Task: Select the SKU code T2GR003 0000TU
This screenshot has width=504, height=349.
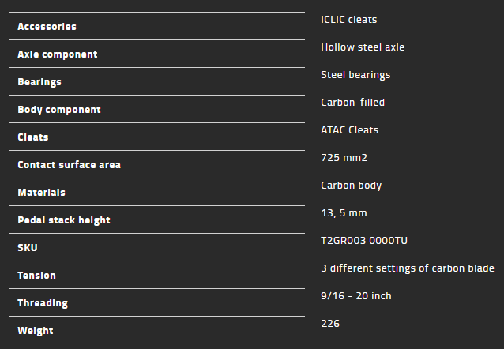Action: coord(364,240)
